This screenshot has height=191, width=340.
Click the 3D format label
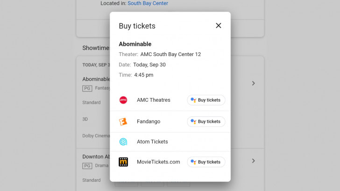[x=85, y=119]
